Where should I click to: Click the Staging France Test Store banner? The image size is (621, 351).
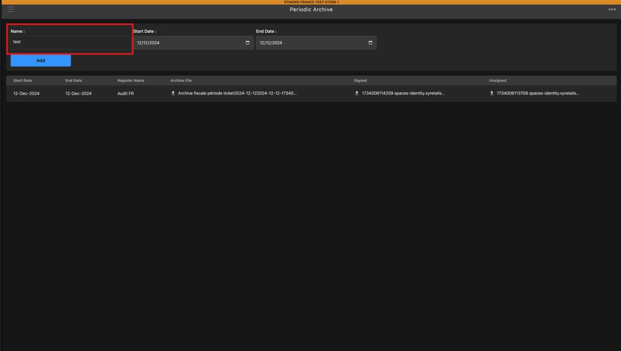[x=311, y=2]
